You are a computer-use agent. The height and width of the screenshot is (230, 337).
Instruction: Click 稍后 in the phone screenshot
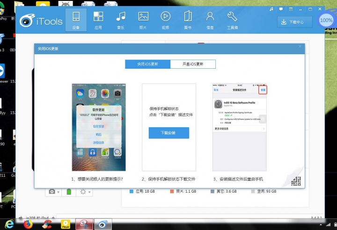99,135
